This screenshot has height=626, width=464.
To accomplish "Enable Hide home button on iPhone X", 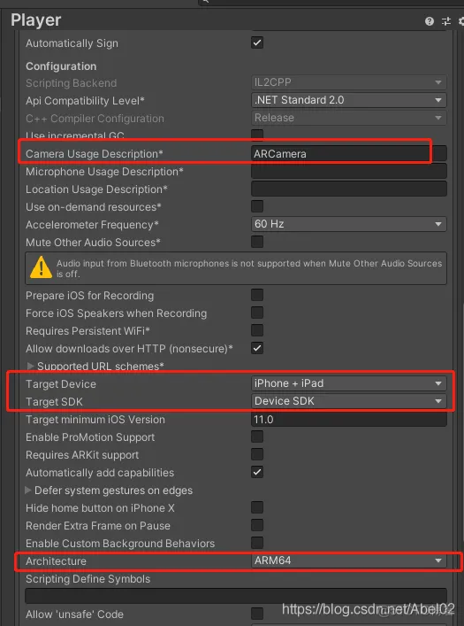I will [257, 507].
